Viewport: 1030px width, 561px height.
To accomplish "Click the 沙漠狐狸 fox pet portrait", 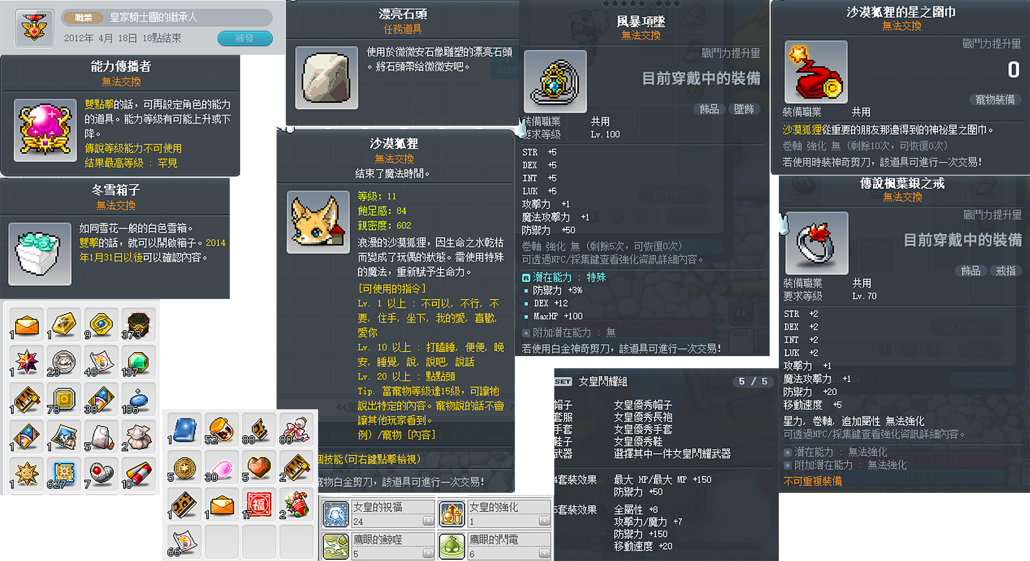I will coord(318,222).
